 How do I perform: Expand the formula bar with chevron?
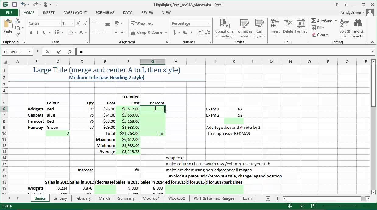click(373, 52)
